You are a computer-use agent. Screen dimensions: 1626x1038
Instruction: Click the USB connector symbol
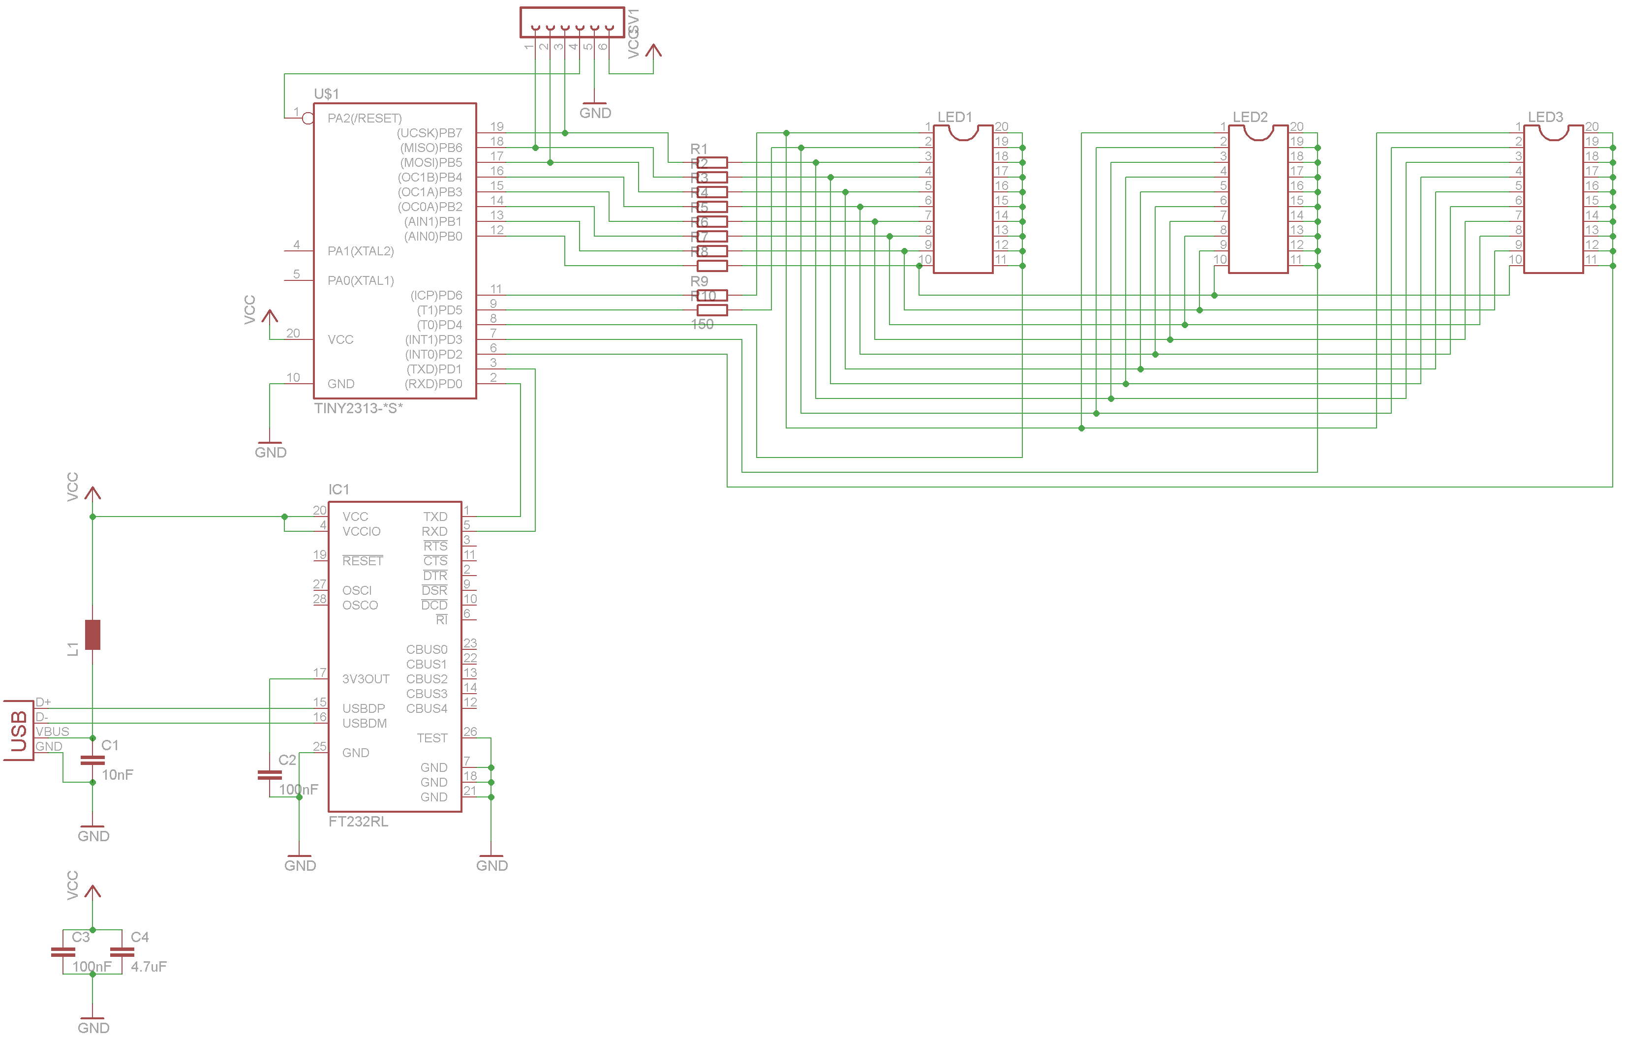(19, 731)
